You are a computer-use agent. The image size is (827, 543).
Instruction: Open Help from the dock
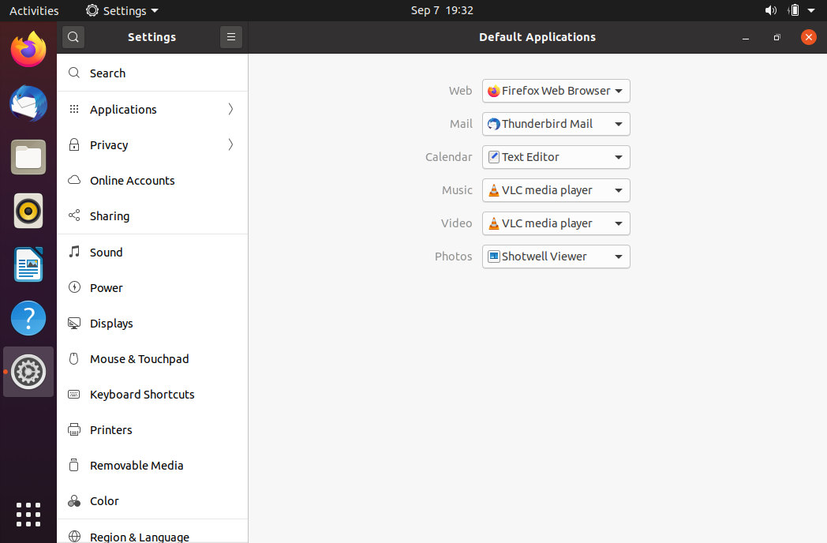point(28,318)
